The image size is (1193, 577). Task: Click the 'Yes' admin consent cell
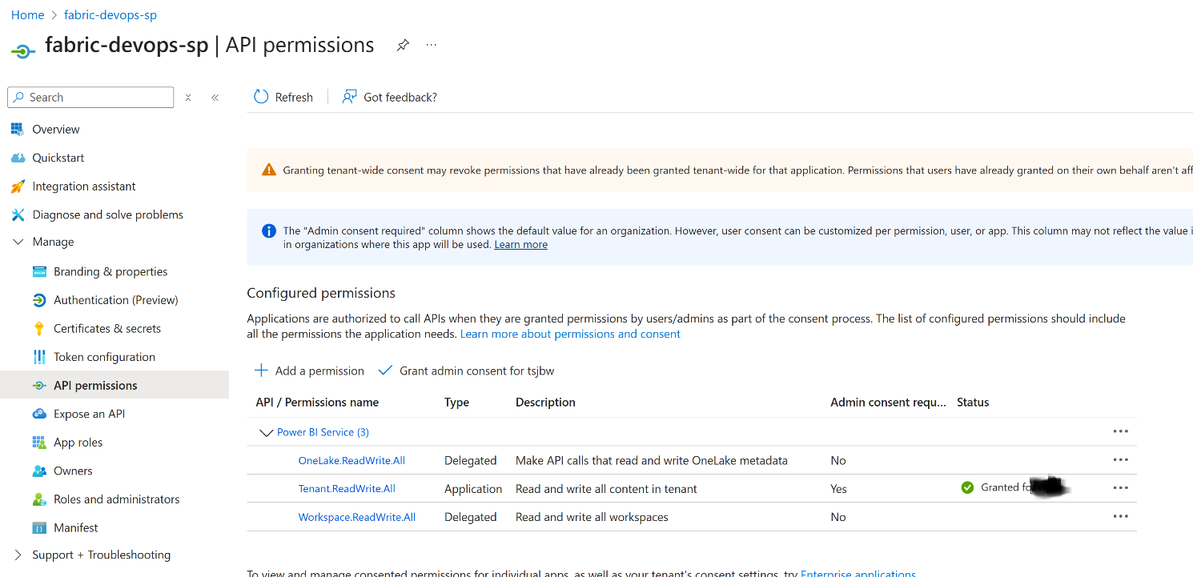pyautogui.click(x=838, y=488)
